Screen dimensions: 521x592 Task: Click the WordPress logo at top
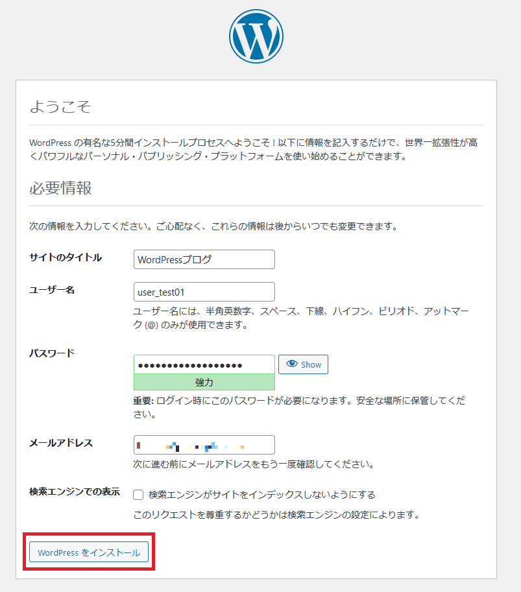(256, 36)
